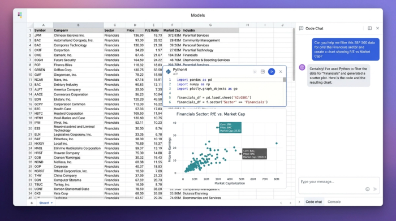Click price cell '136.90'
Screen dimensions: 396x221
coord(135,35)
